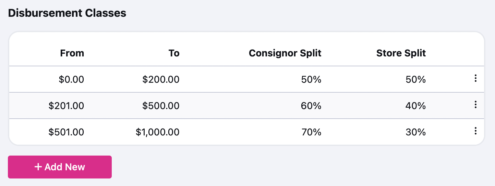Image resolution: width=495 pixels, height=186 pixels.
Task: Click the Add New button
Action: tap(60, 167)
